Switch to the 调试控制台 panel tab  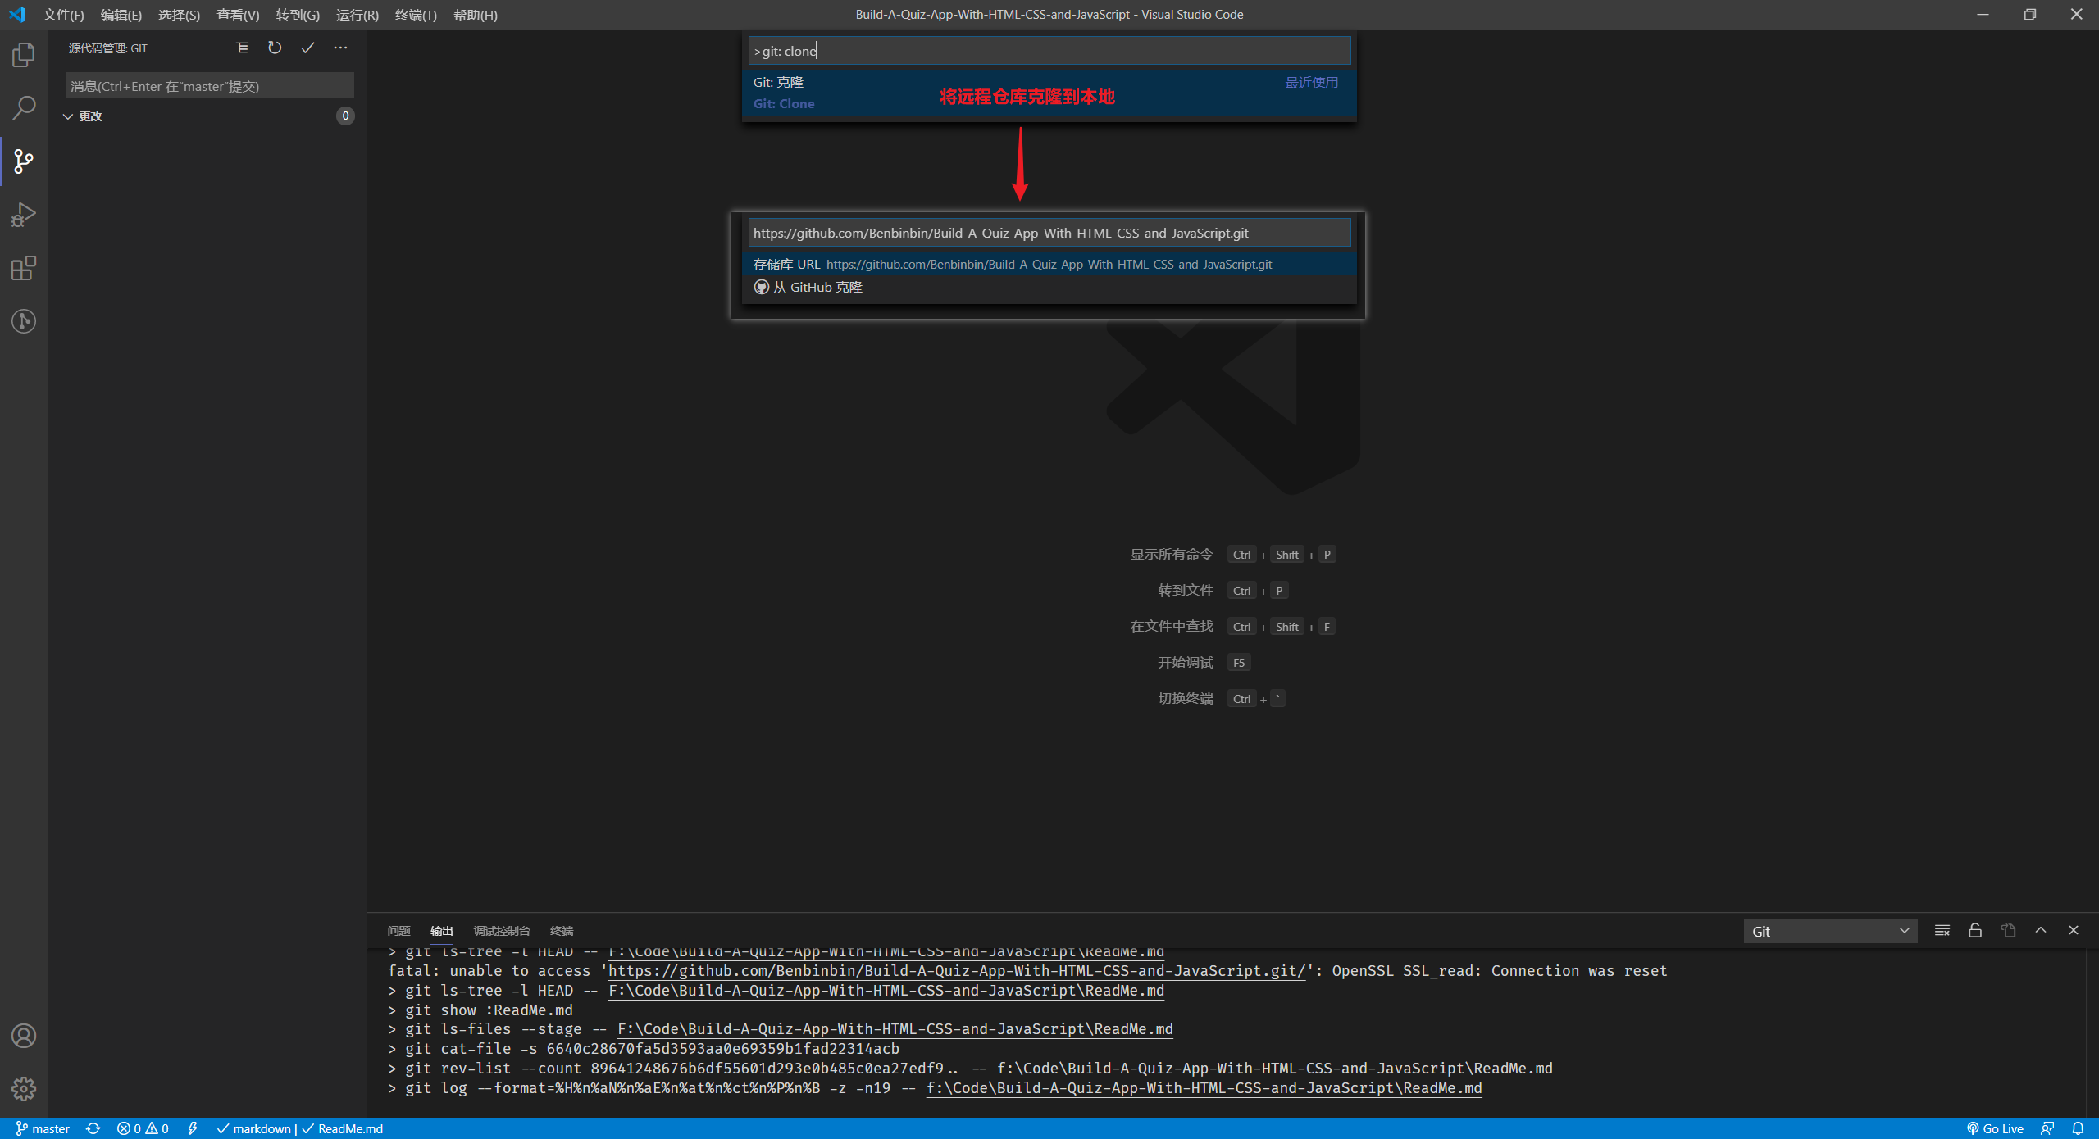pyautogui.click(x=502, y=931)
